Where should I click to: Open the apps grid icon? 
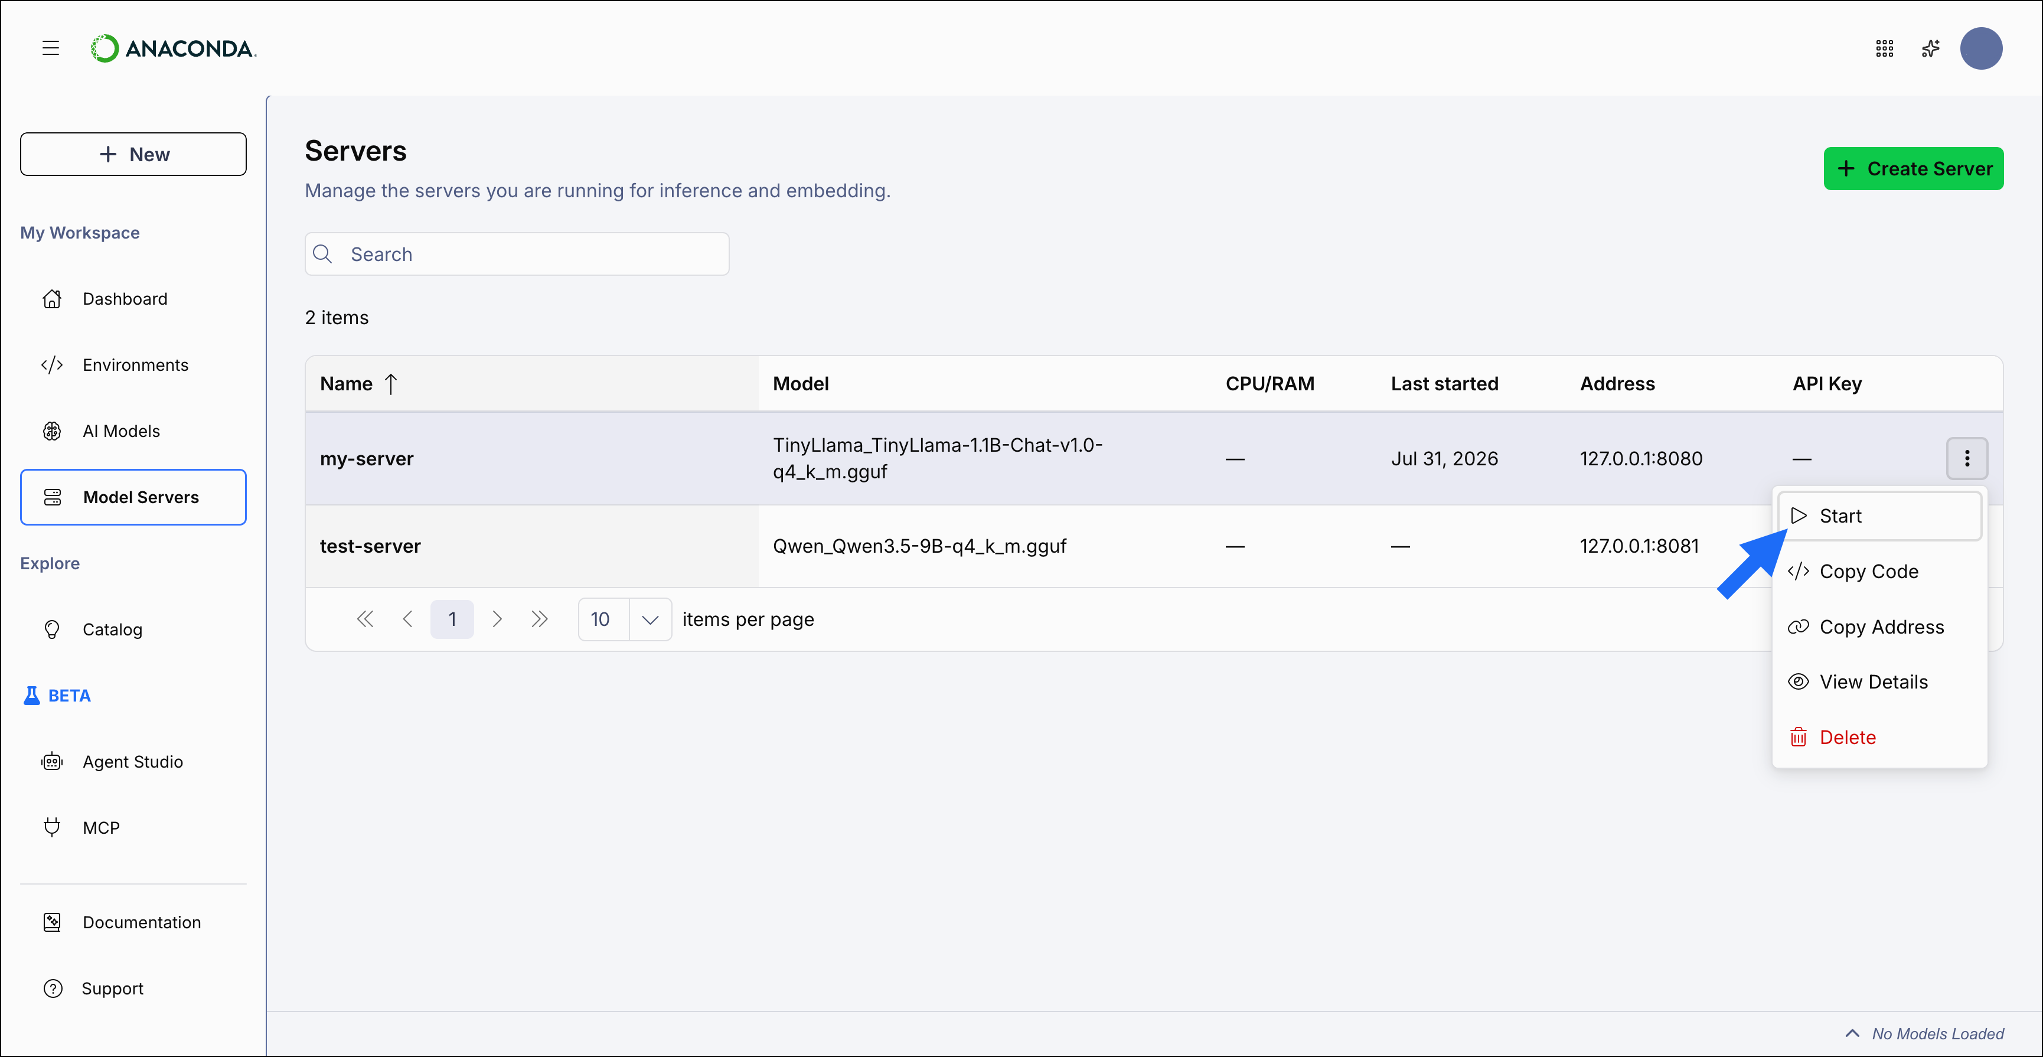pyautogui.click(x=1884, y=48)
